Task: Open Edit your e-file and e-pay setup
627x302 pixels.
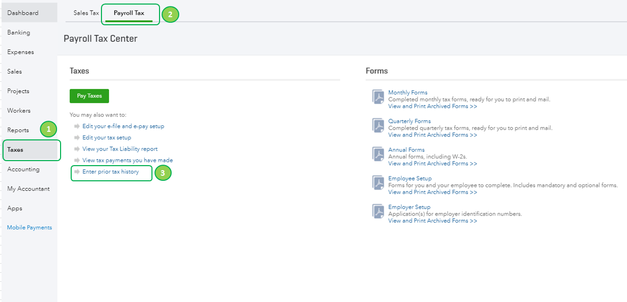Action: click(x=123, y=126)
